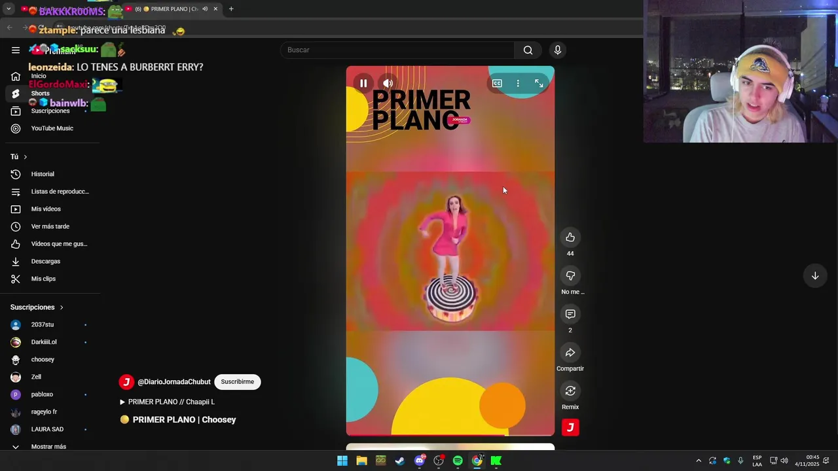Dislike the Short with thumbs down

point(570,275)
